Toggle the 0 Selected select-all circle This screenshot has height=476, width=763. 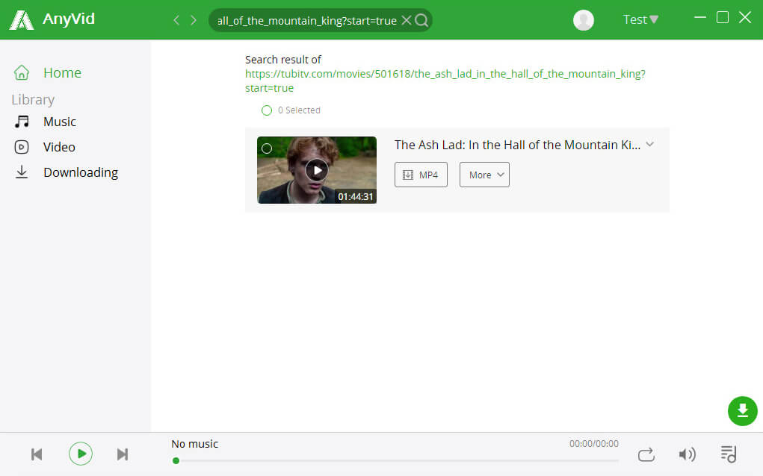[x=267, y=110]
